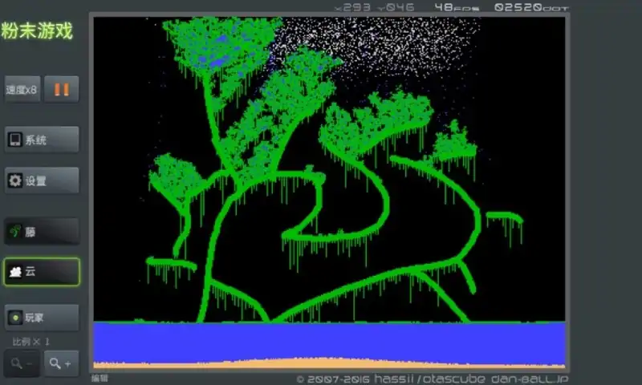
Task: Click the 02520 dot counter
Action: pos(530,7)
